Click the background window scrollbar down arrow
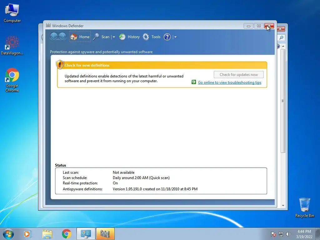This screenshot has height=240, width=320. [283, 206]
